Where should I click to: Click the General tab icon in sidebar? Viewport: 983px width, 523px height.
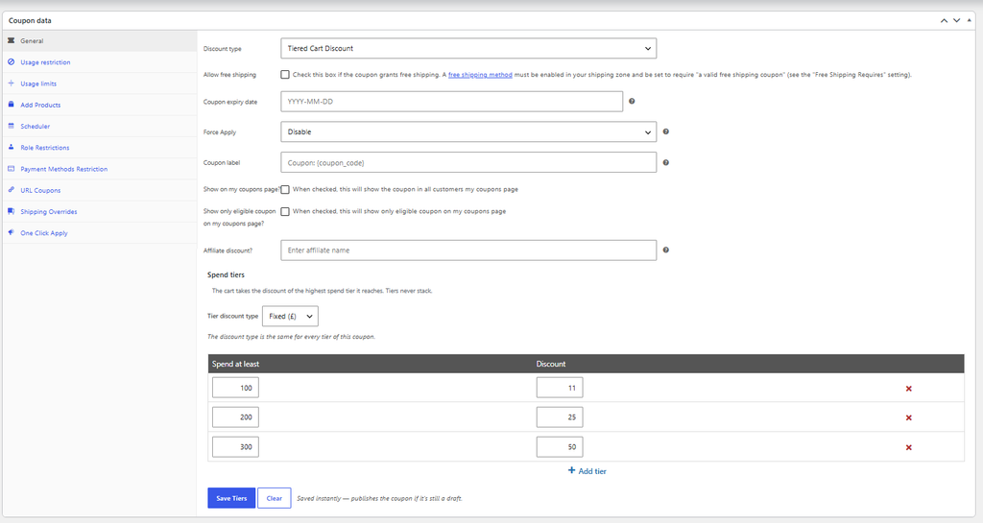pyautogui.click(x=11, y=40)
